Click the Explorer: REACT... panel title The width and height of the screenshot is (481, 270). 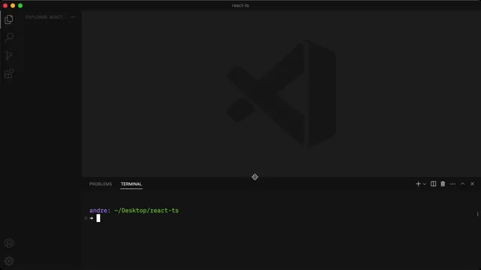coord(45,17)
